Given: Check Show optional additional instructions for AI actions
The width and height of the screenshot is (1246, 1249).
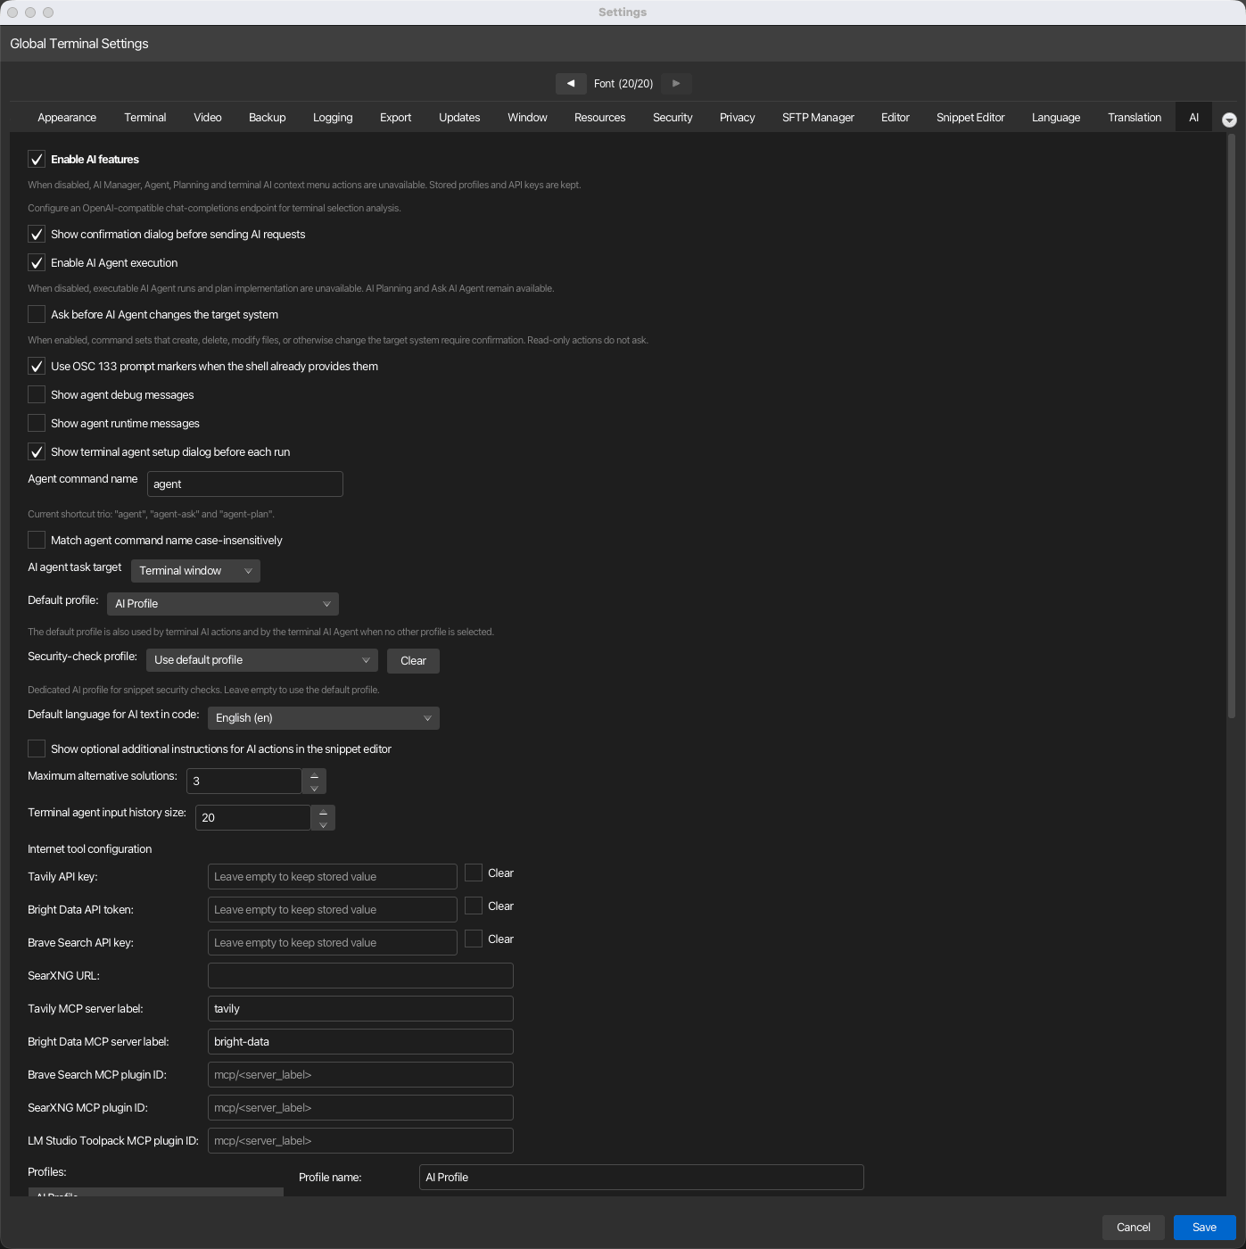Looking at the screenshot, I should point(37,749).
